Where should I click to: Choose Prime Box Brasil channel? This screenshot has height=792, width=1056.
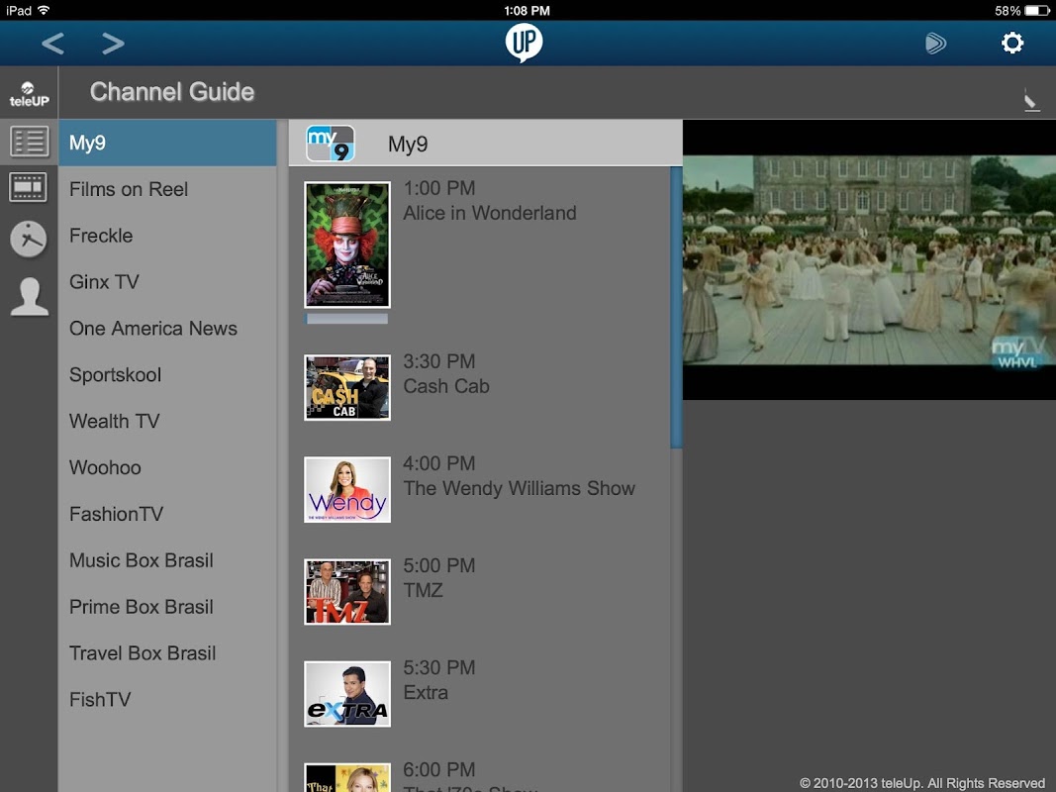(167, 608)
